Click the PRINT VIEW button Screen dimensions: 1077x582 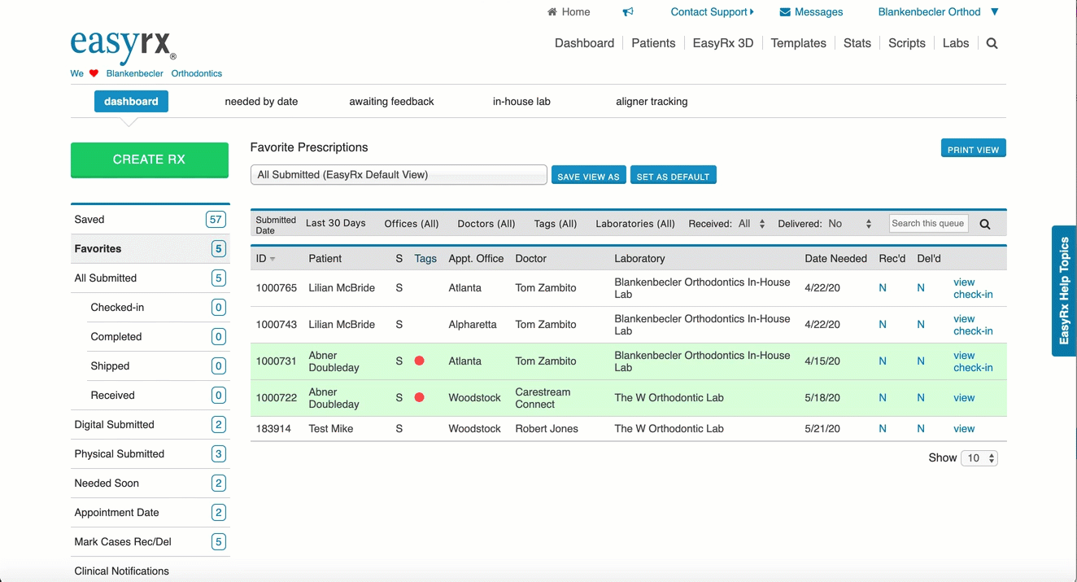(973, 149)
